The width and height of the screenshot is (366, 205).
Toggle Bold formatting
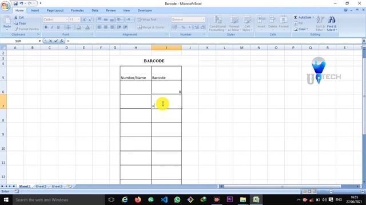pyautogui.click(x=46, y=27)
